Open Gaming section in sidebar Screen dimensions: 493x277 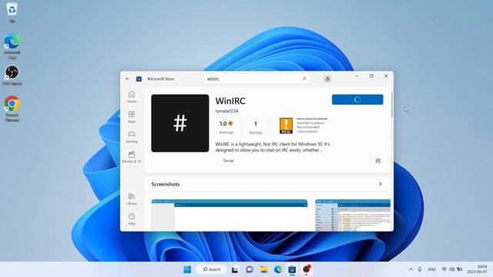coord(132,137)
